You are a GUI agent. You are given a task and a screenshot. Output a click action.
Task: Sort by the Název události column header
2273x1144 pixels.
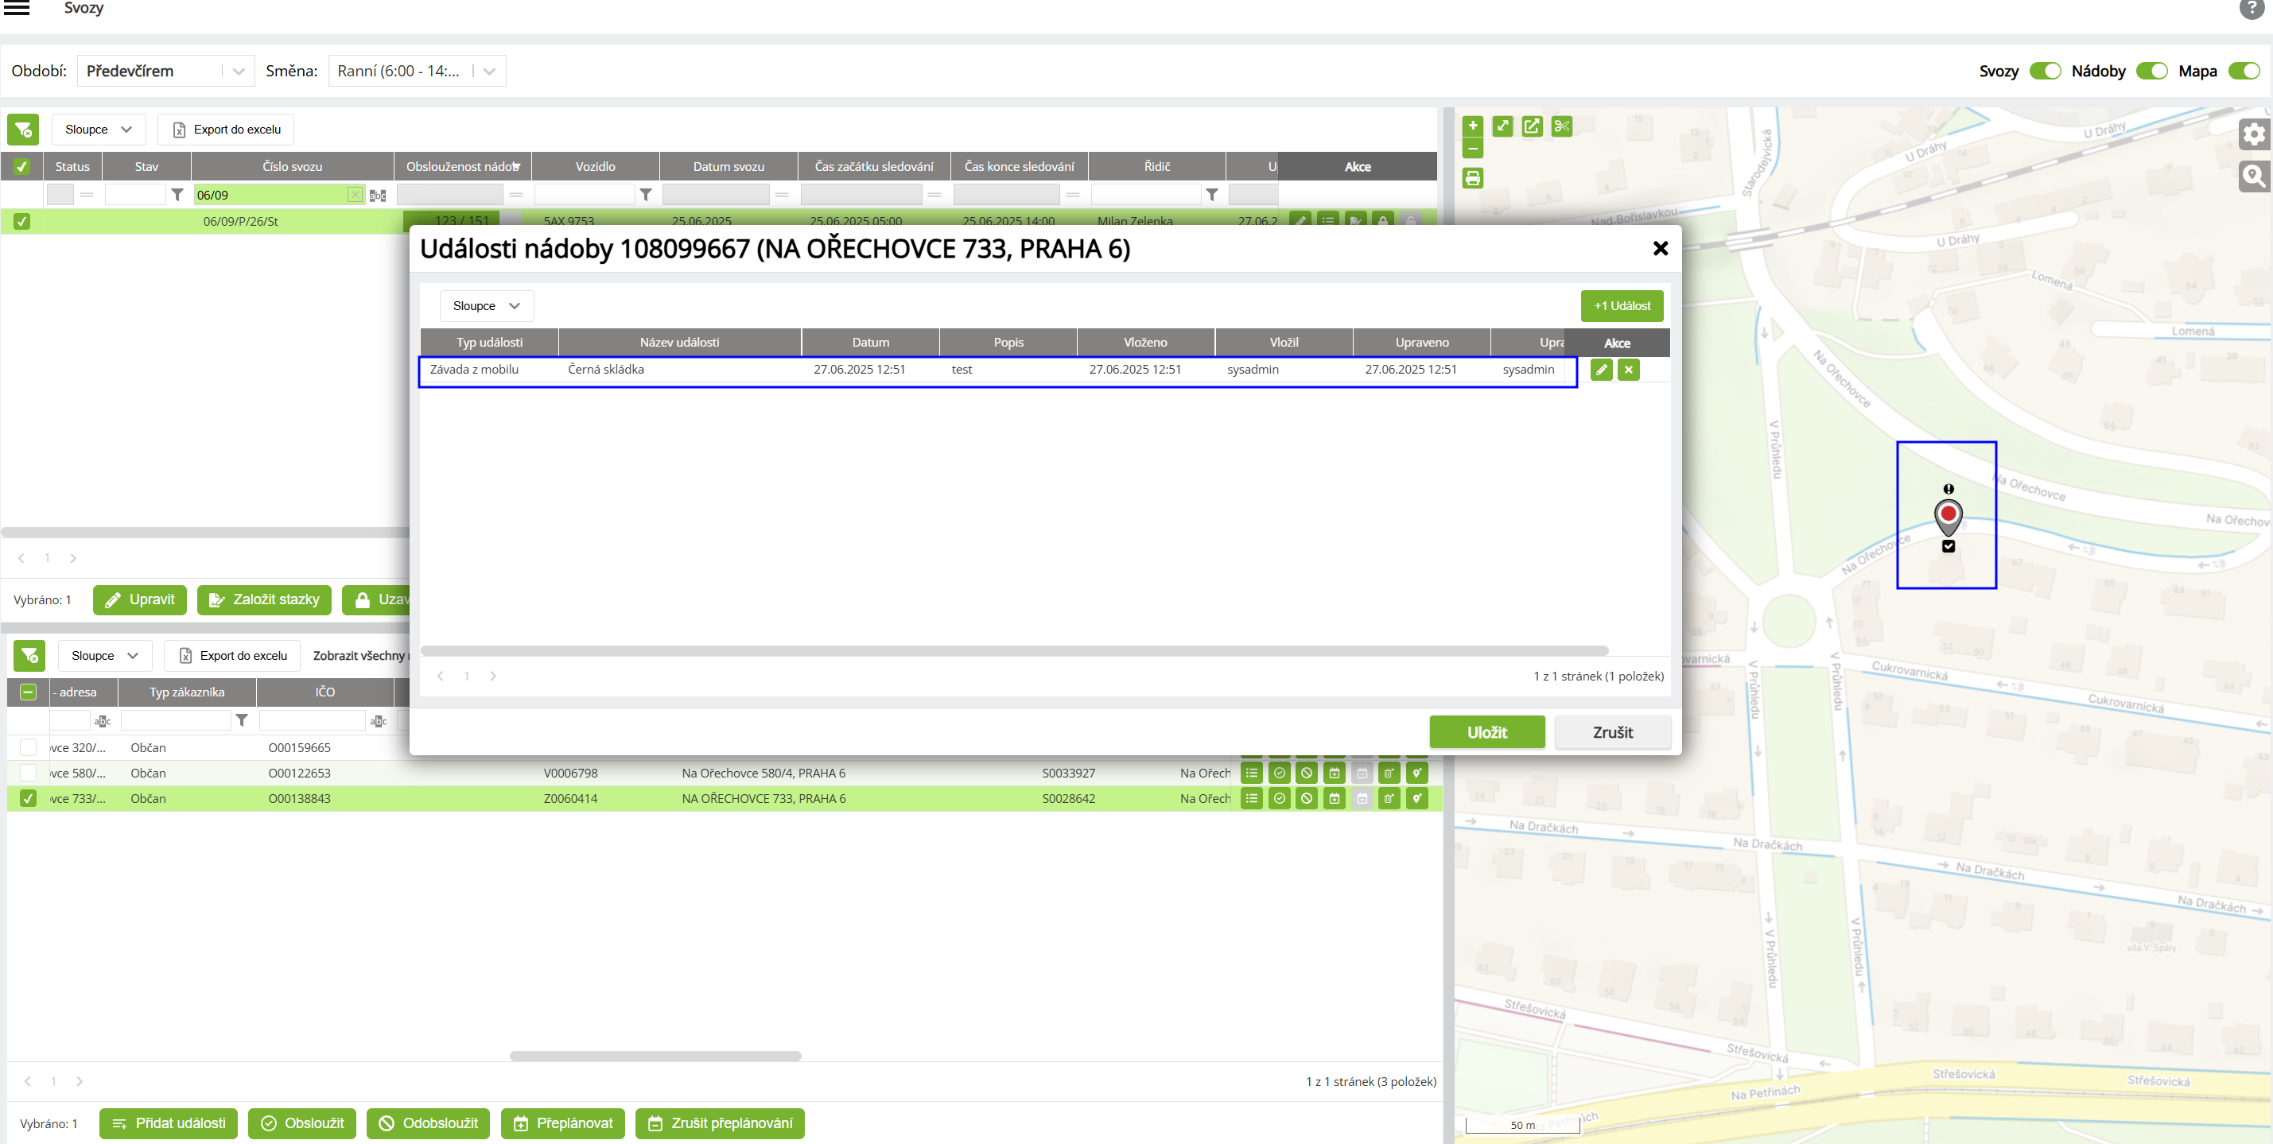pyautogui.click(x=678, y=342)
